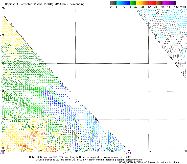Click the legend label '25'

(x=143, y=7)
